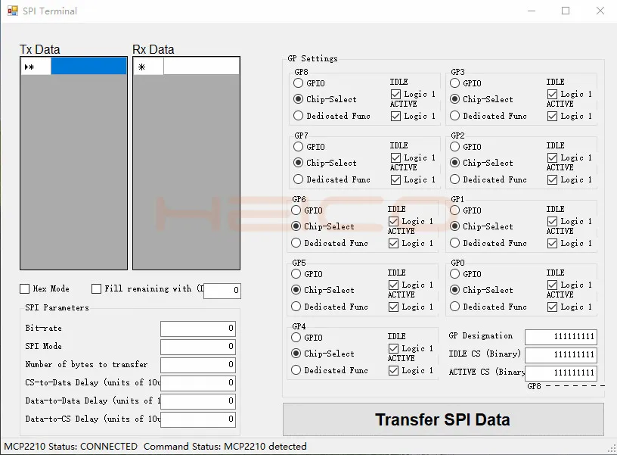Viewport: 617px width, 455px height.
Task: Click Command Status: MCP2210 detected text
Action: point(225,447)
